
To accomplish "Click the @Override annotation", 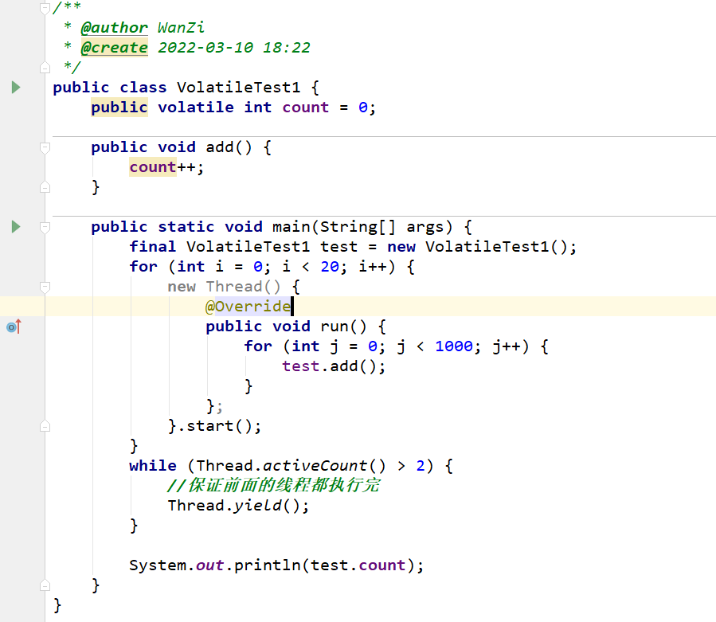I will click(x=248, y=307).
